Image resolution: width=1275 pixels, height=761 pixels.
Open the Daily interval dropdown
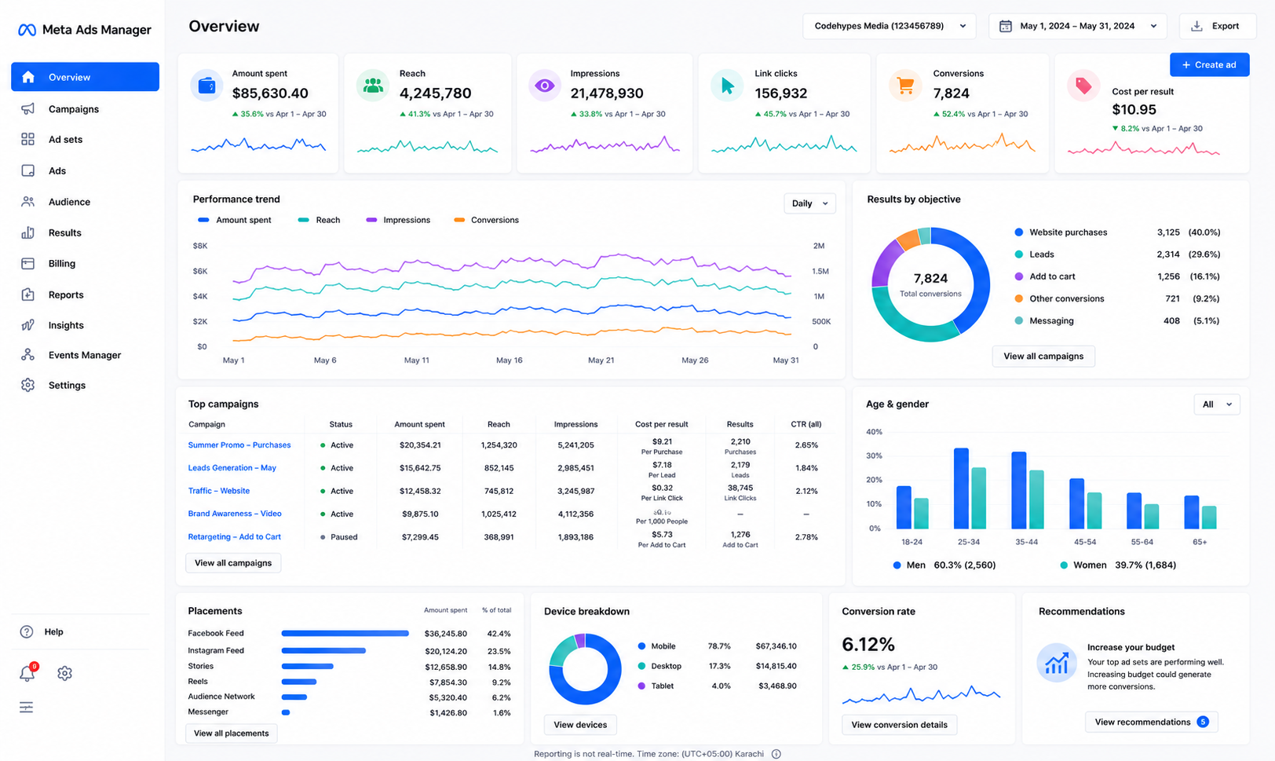tap(809, 203)
